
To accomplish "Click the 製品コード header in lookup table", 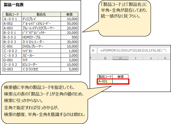I will [105, 77].
